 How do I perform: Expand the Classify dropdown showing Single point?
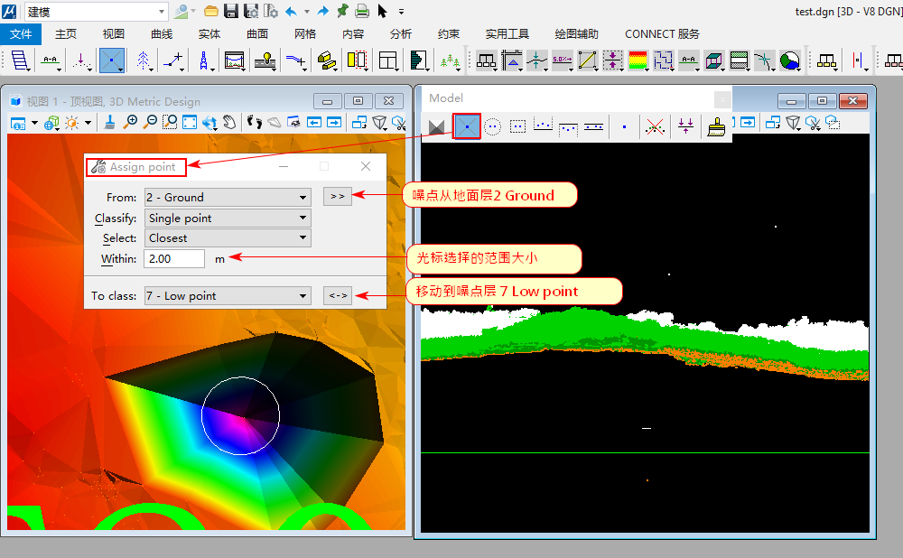(x=227, y=218)
